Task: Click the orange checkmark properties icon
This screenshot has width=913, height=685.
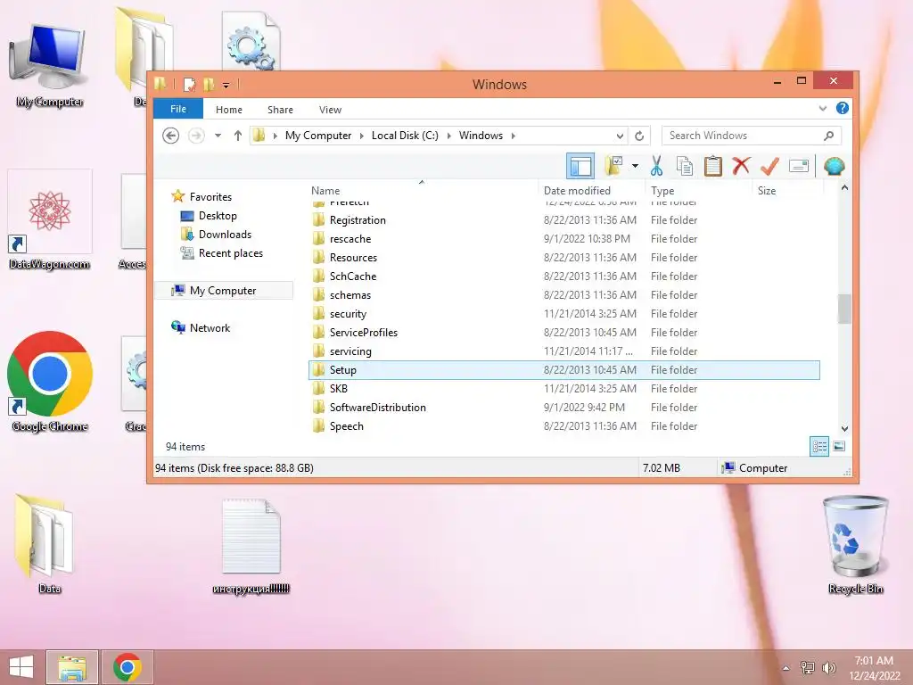Action: pyautogui.click(x=769, y=166)
